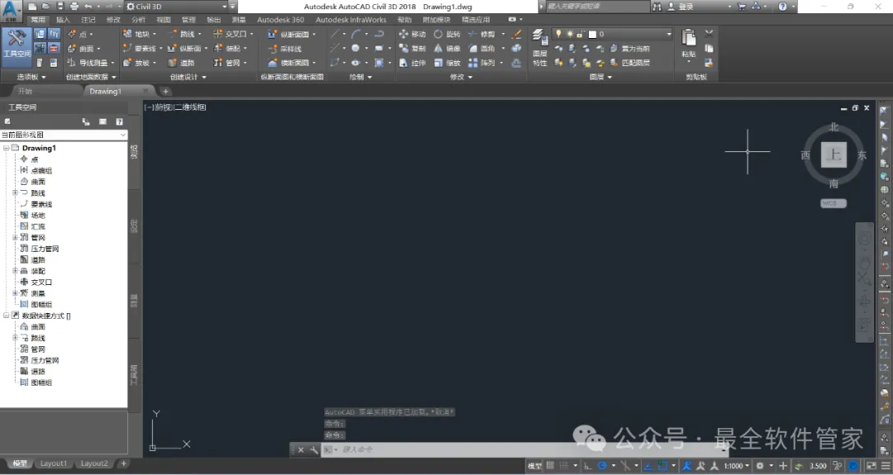This screenshot has width=893, height=475.
Task: Expand the 图层 panel title dropdown
Action: click(601, 77)
